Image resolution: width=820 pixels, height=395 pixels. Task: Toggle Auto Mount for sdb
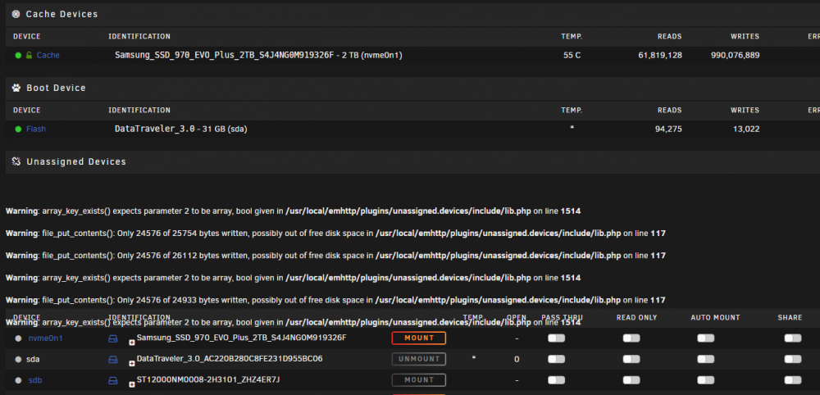705,380
